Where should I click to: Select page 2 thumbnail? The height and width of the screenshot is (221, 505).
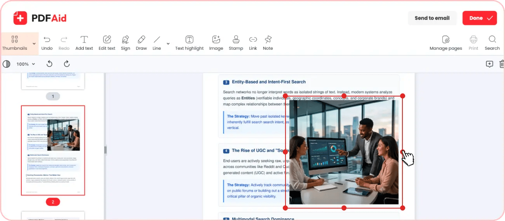pyautogui.click(x=53, y=151)
